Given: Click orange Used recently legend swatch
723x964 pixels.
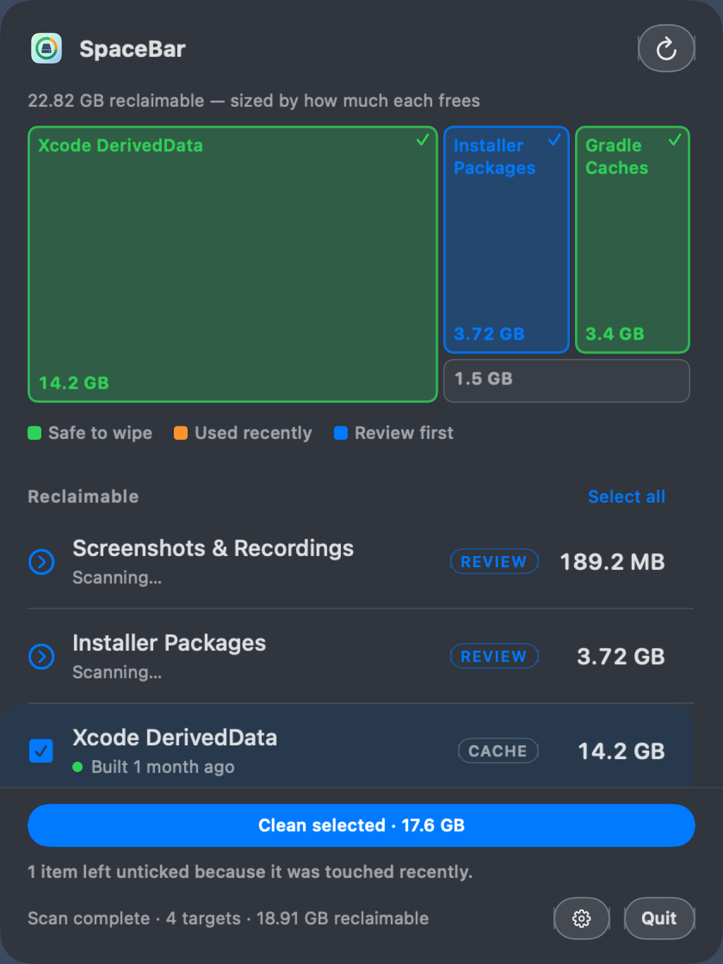Looking at the screenshot, I should [x=181, y=433].
